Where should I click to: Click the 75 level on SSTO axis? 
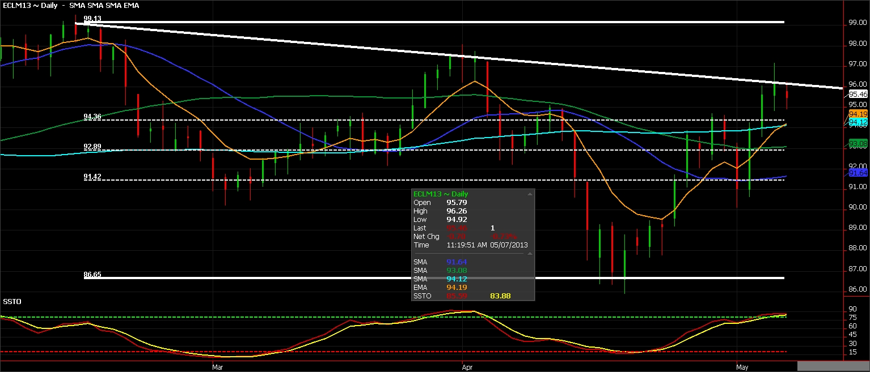(852, 318)
